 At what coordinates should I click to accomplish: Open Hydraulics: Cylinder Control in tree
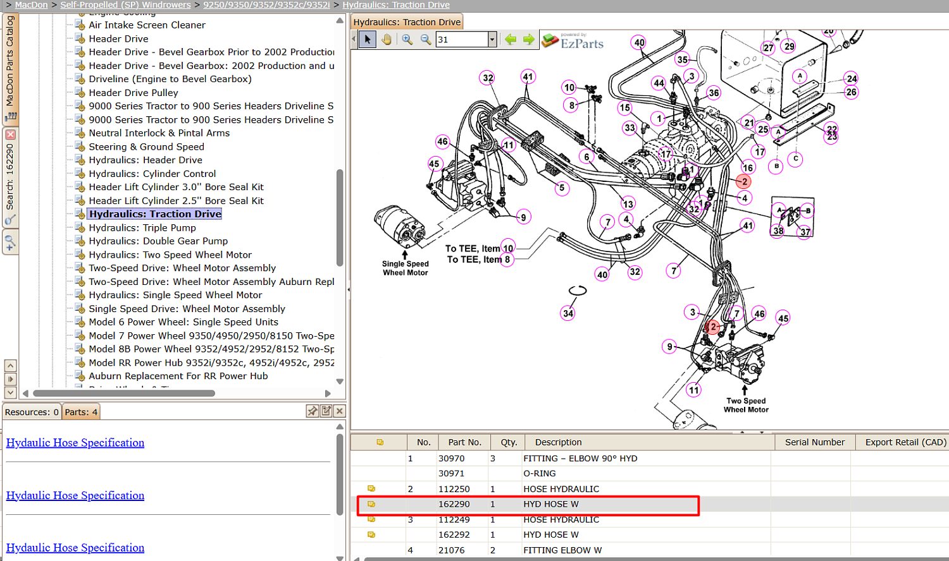tap(152, 174)
